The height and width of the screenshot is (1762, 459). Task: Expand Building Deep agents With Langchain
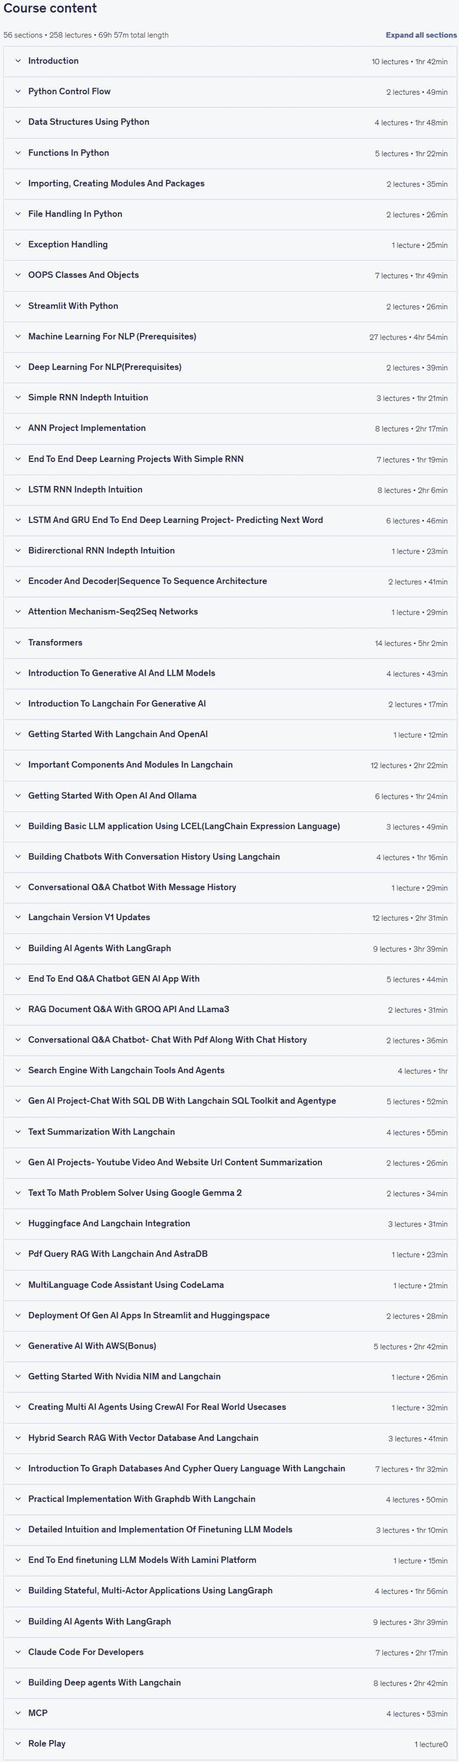[x=230, y=1682]
